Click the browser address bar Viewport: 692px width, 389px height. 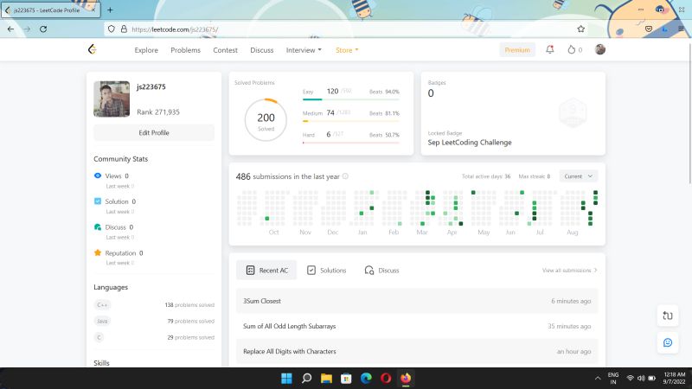(344, 29)
